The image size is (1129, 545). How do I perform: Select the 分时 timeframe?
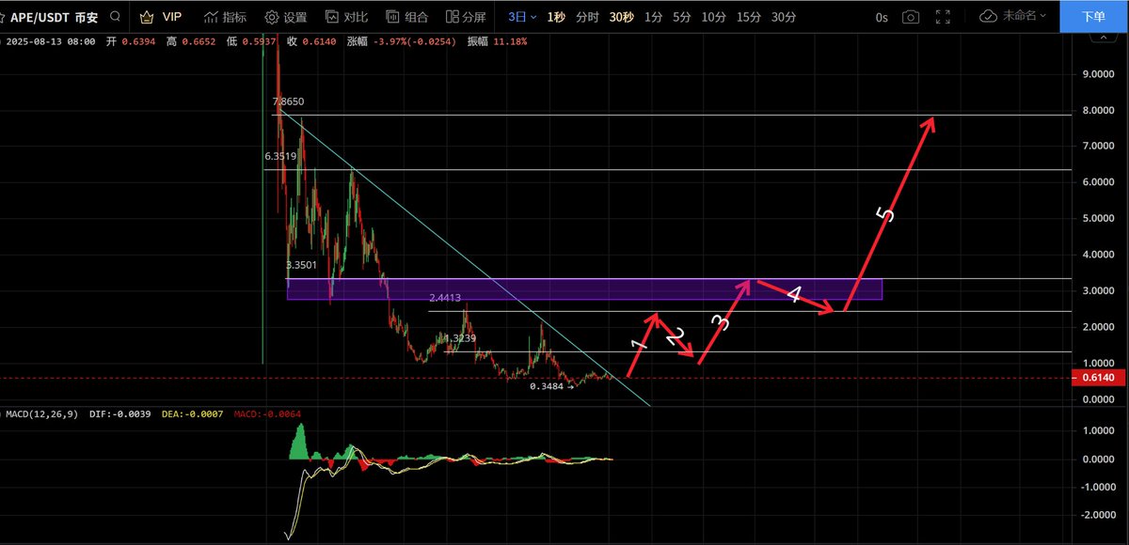click(587, 17)
